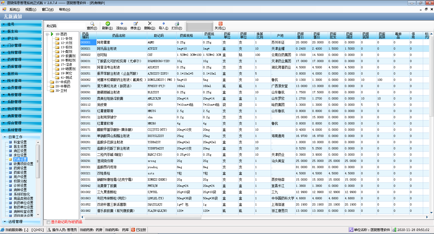Collapse the 10-西药 tree node
Screen dimensions: 434x234
47,34
